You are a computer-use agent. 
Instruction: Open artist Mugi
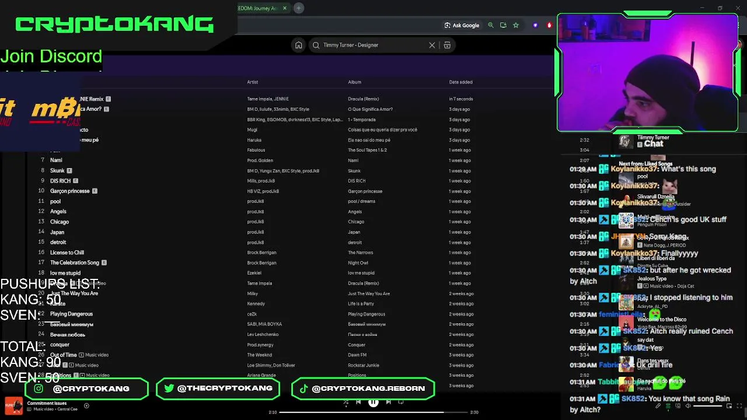tap(252, 130)
